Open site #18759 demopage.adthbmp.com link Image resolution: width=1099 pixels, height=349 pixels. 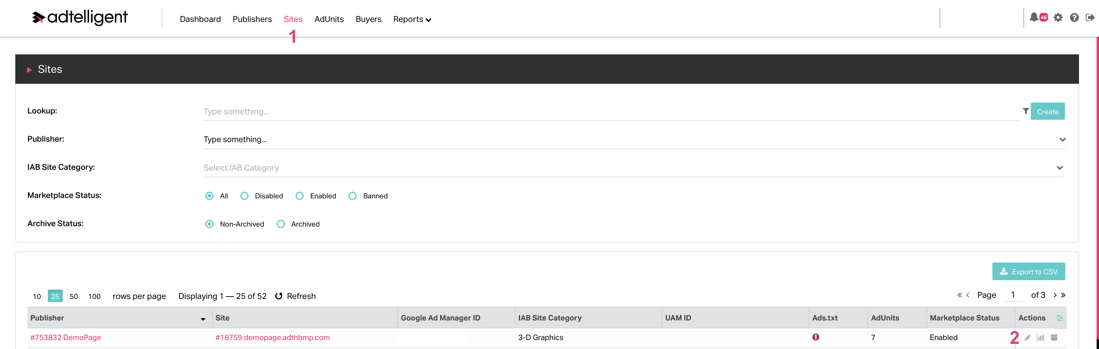[x=273, y=337]
